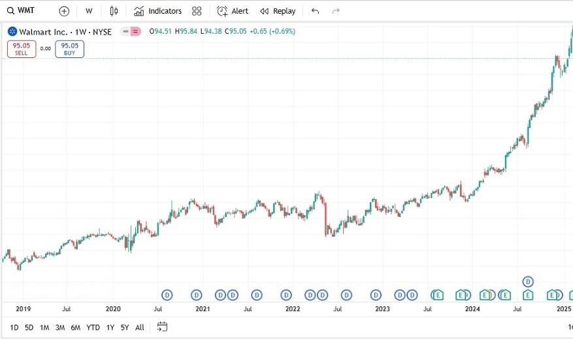Click the blue BUY 95.05 button
This screenshot has width=573, height=339.
(69, 49)
